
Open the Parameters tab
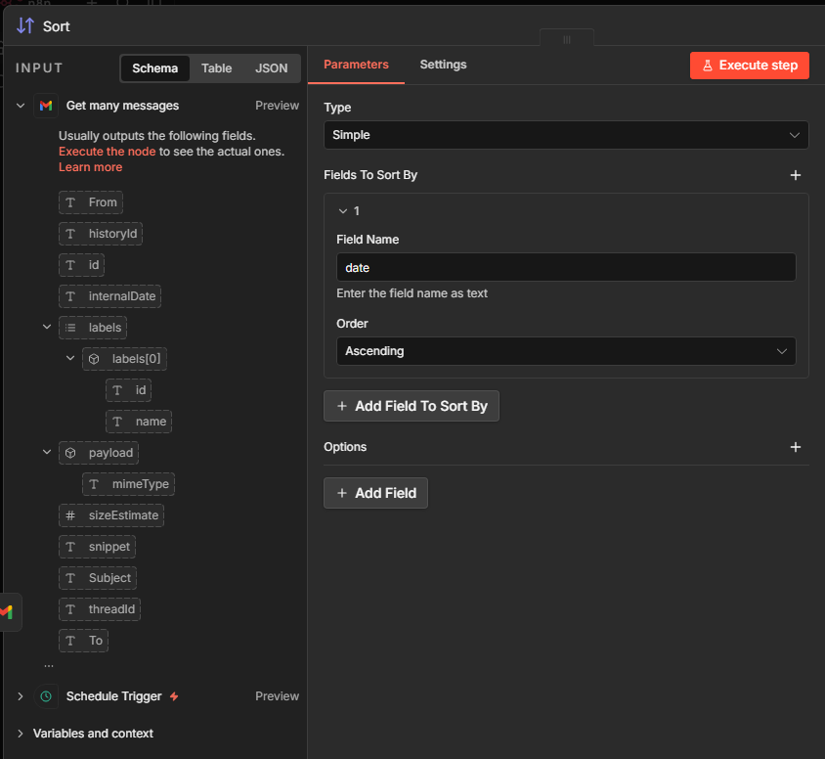point(356,65)
